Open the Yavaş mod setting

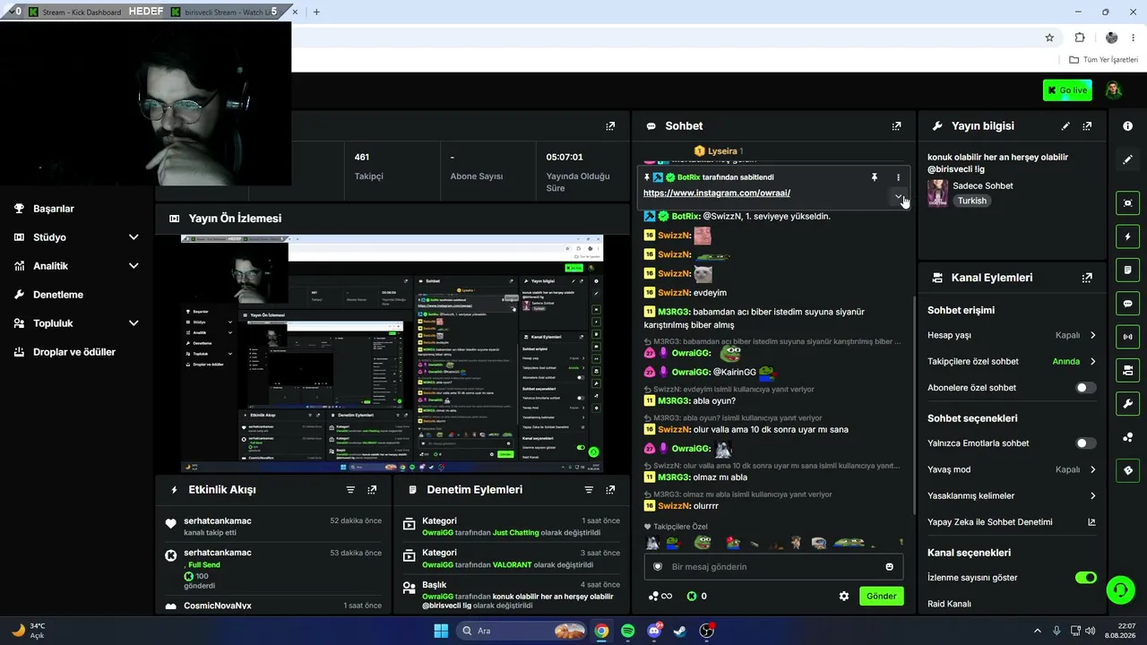point(1012,469)
